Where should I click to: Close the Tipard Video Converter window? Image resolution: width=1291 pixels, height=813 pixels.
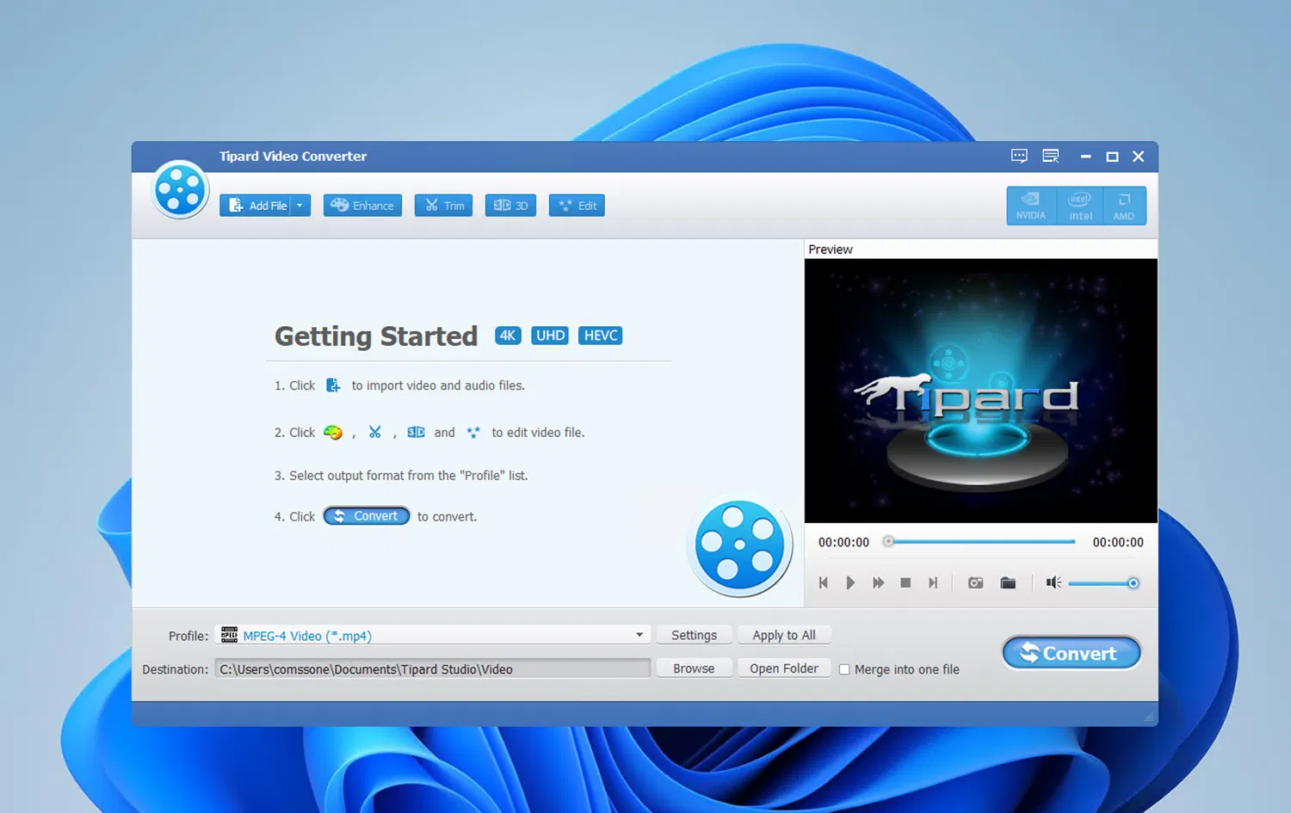(x=1139, y=157)
